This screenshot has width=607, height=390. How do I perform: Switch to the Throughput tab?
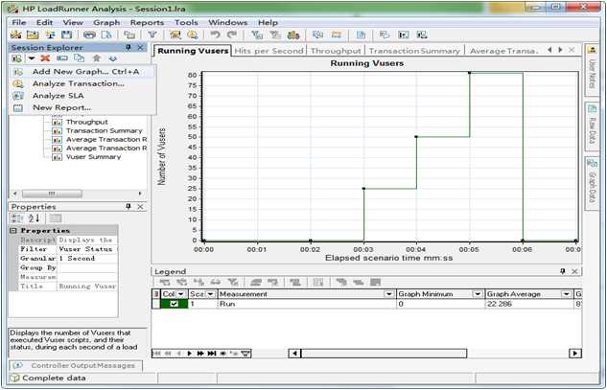click(x=336, y=51)
